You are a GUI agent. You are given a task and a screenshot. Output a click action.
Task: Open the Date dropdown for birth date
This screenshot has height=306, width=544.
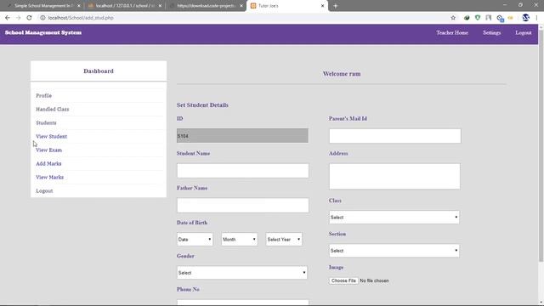(x=195, y=240)
